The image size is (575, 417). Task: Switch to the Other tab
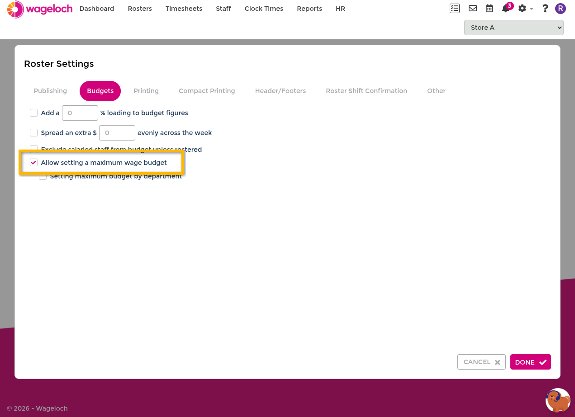(x=437, y=91)
